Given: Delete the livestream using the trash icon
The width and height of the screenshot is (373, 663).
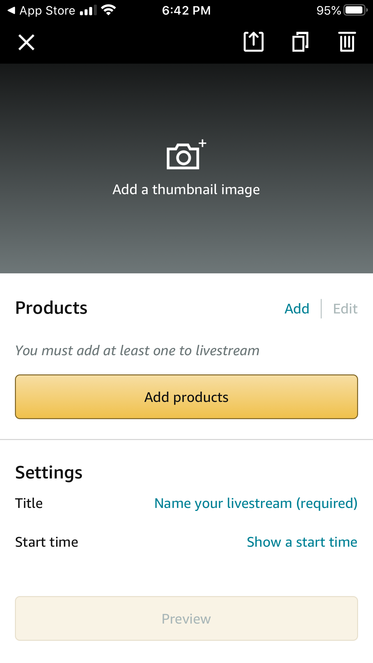Looking at the screenshot, I should tap(347, 42).
